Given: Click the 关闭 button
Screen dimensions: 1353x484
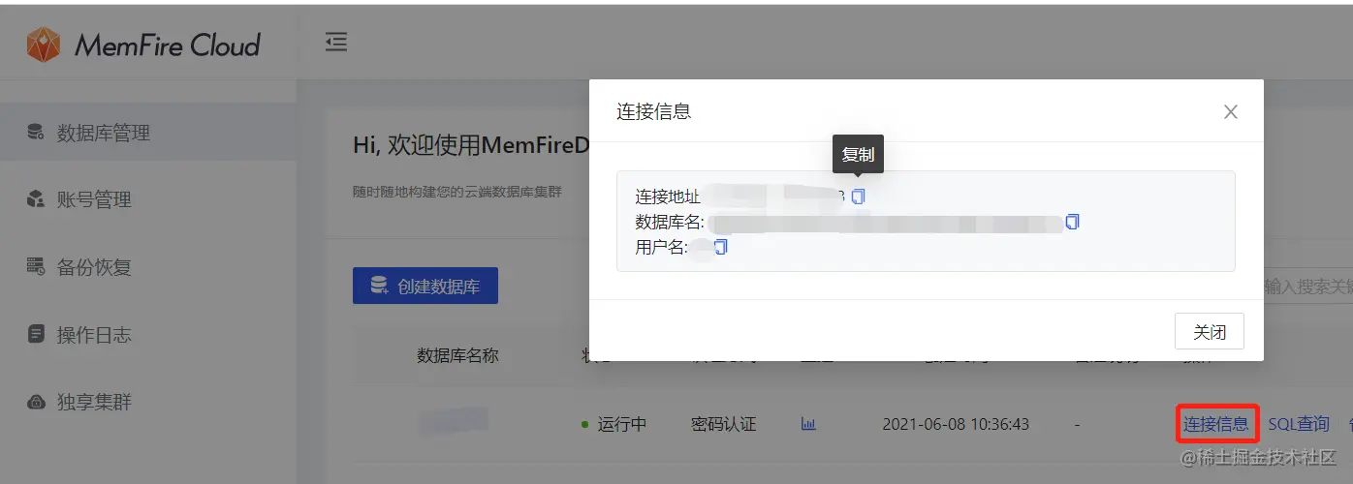Looking at the screenshot, I should (1210, 331).
